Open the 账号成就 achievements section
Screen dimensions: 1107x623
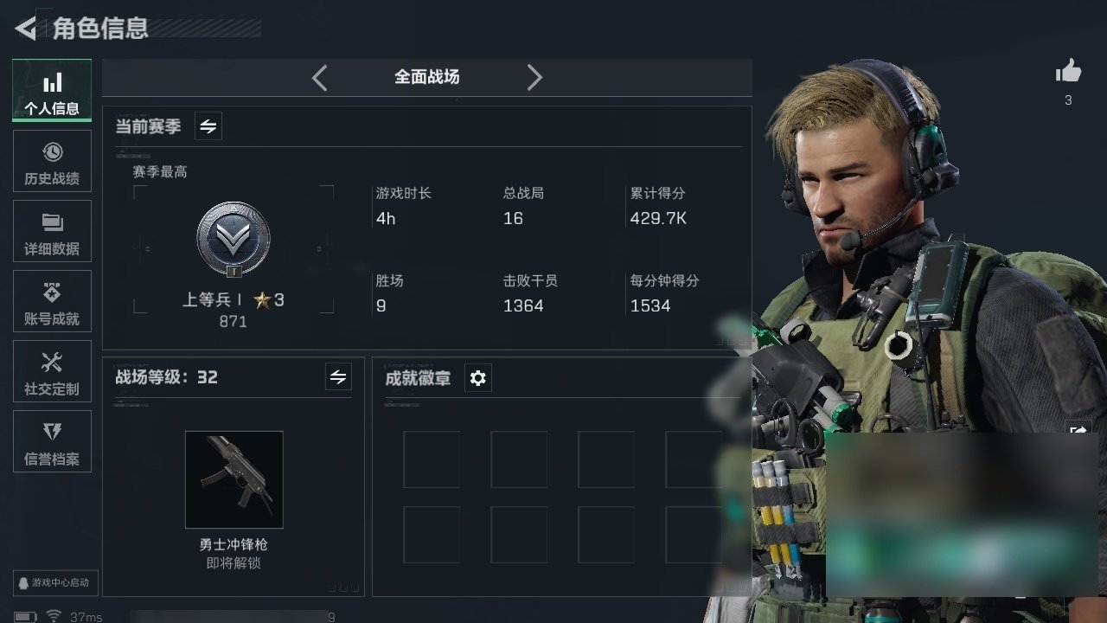52,301
